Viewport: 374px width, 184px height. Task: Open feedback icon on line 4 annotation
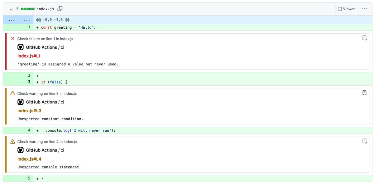point(365,141)
